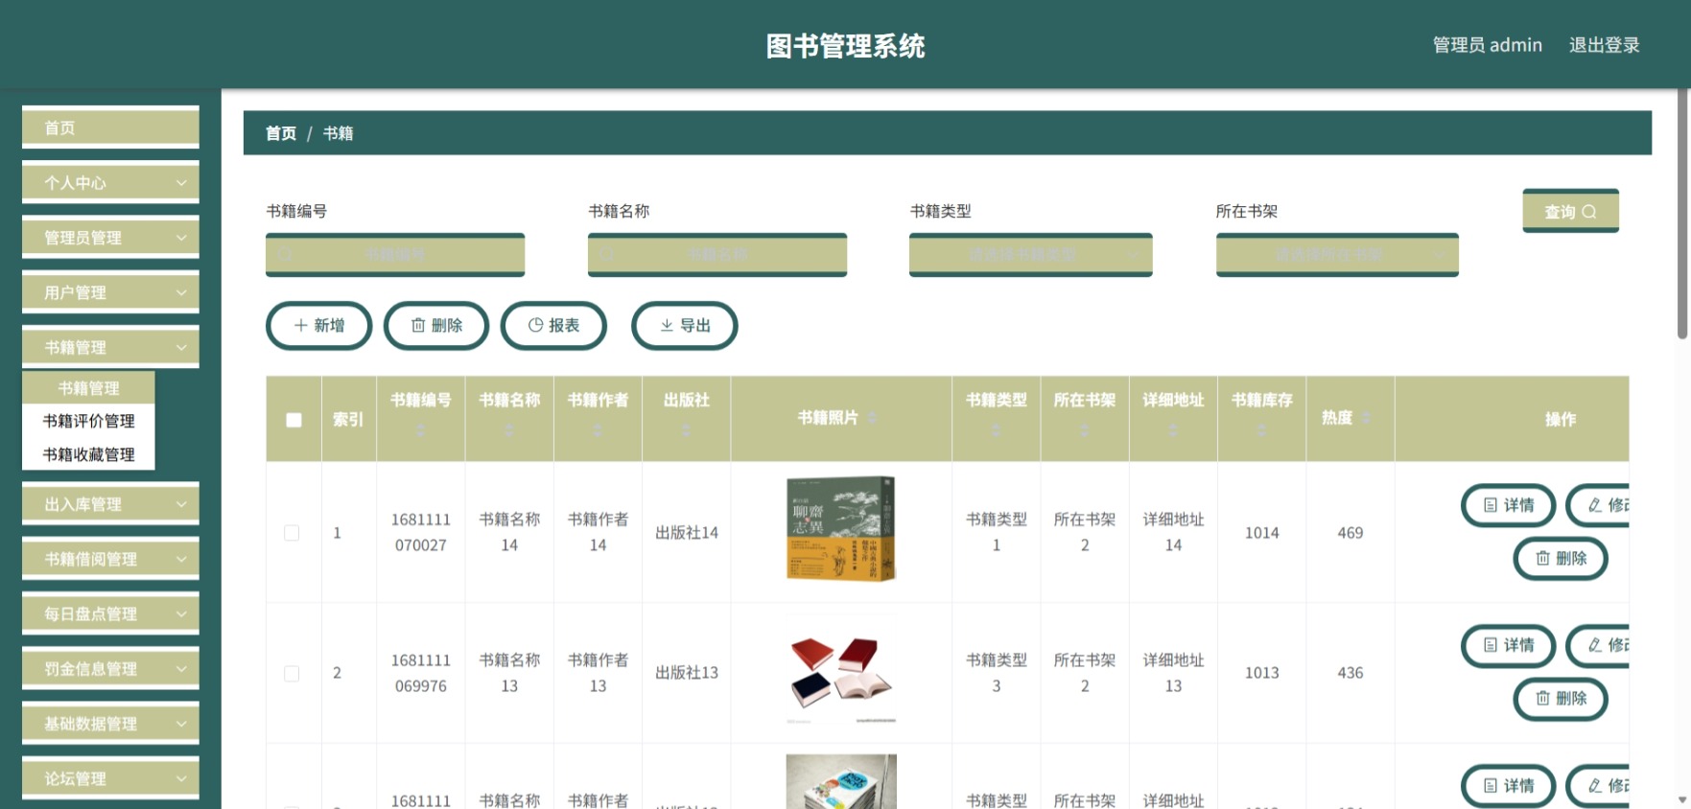Collapse the 书籍管理 sidebar menu header
The image size is (1691, 809).
tap(110, 347)
